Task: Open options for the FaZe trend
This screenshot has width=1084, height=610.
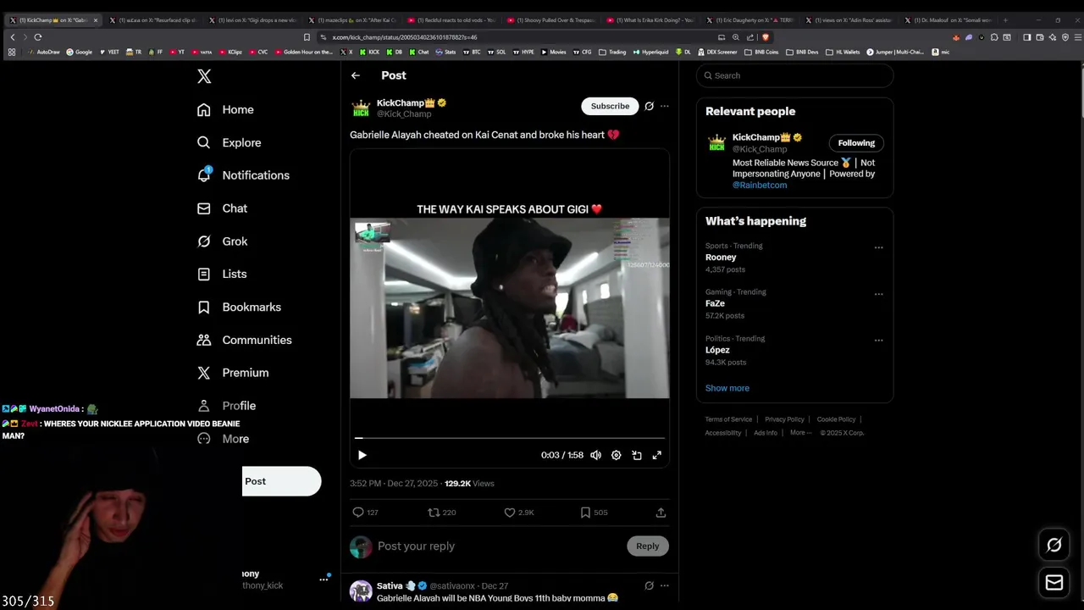Action: [x=878, y=294]
